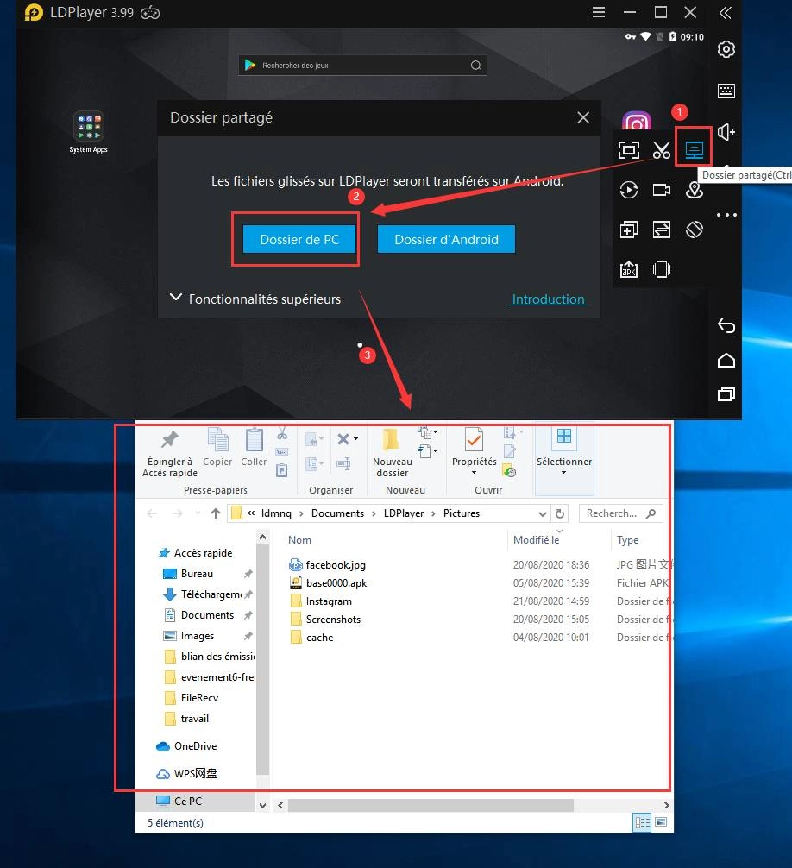Click Coller in the ribbon
This screenshot has width=792, height=868.
coord(254,448)
